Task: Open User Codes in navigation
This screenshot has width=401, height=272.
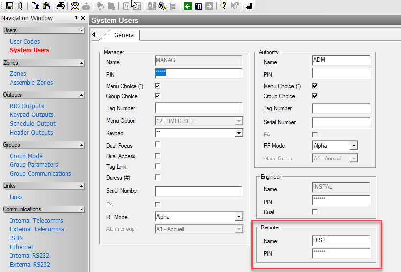Action: coord(25,42)
